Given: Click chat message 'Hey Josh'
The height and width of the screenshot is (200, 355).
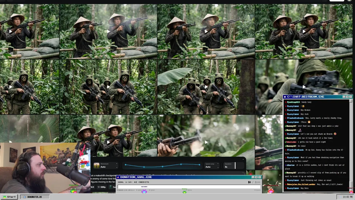Looking at the screenshot, I should 304,114.
